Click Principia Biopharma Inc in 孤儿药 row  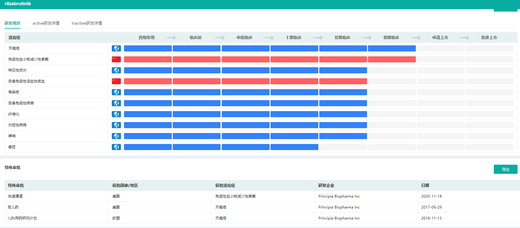[339, 207]
